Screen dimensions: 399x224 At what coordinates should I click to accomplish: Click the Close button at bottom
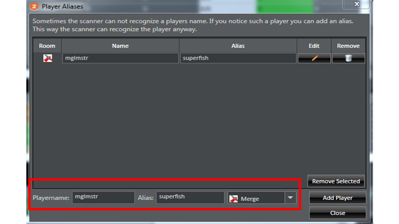[x=338, y=213]
